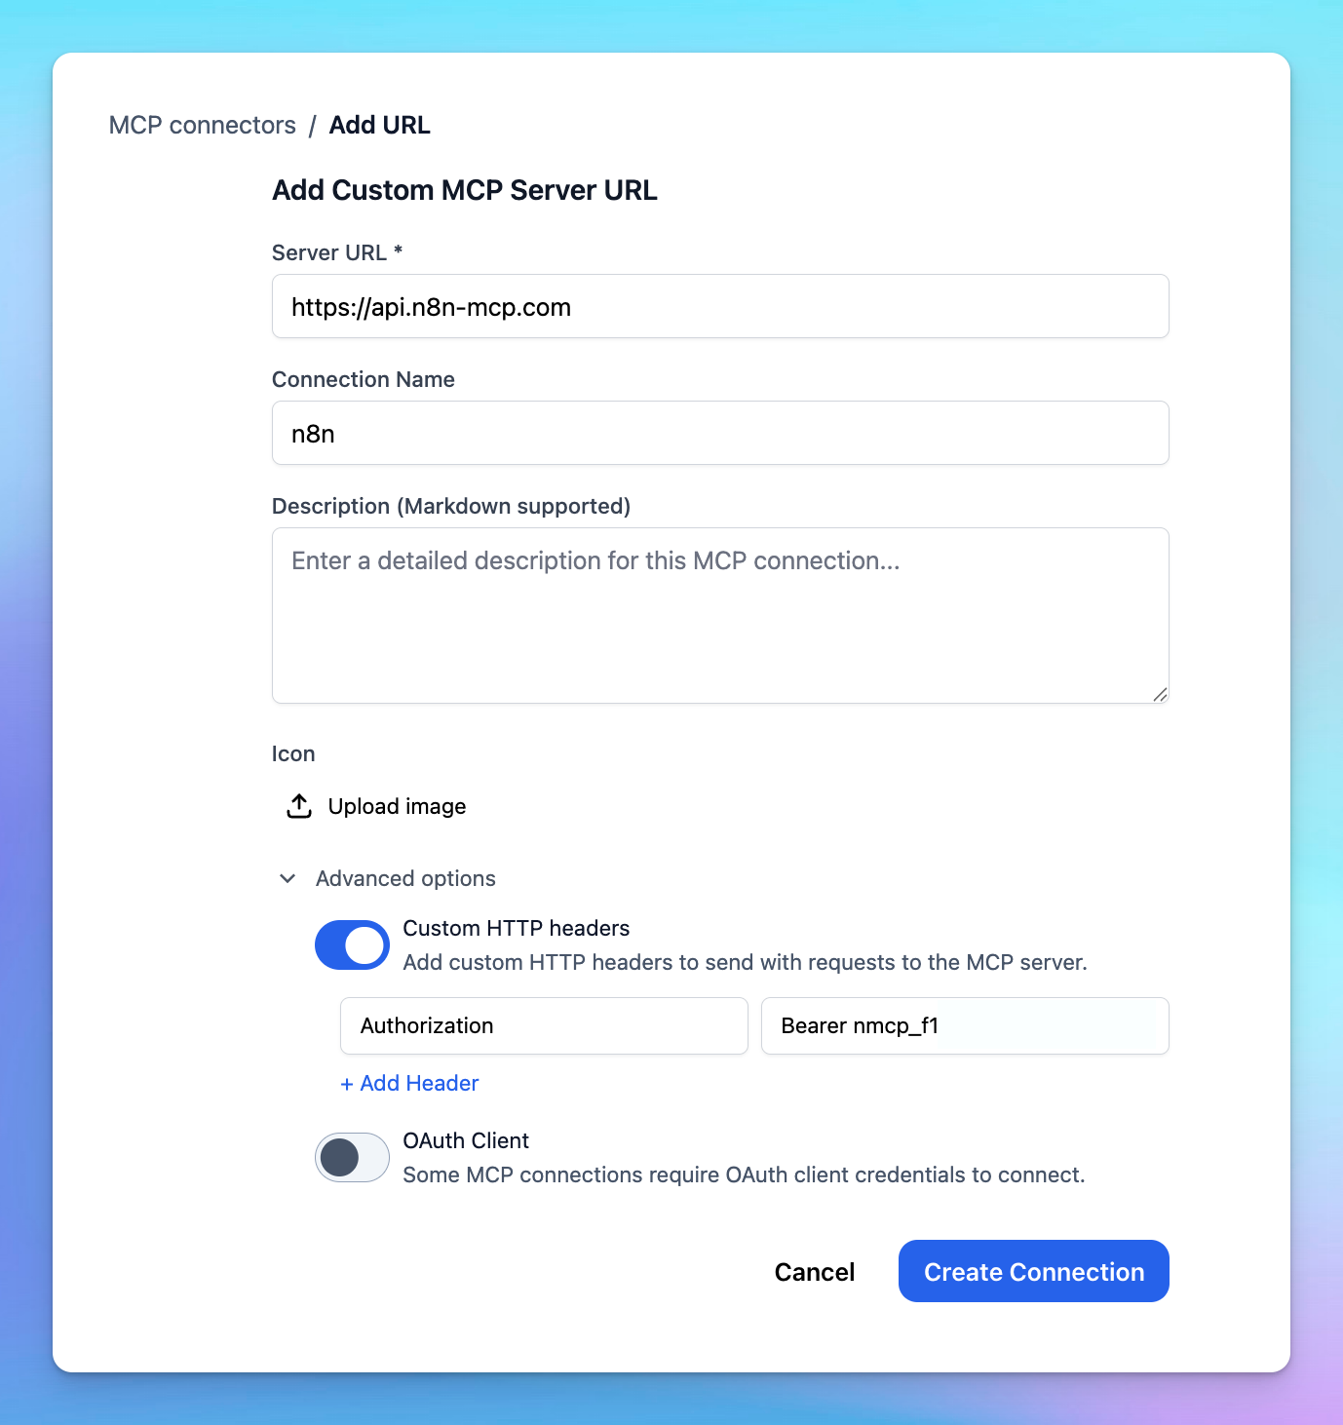Click the Connection Name field label
This screenshot has width=1343, height=1425.
pyautogui.click(x=363, y=379)
